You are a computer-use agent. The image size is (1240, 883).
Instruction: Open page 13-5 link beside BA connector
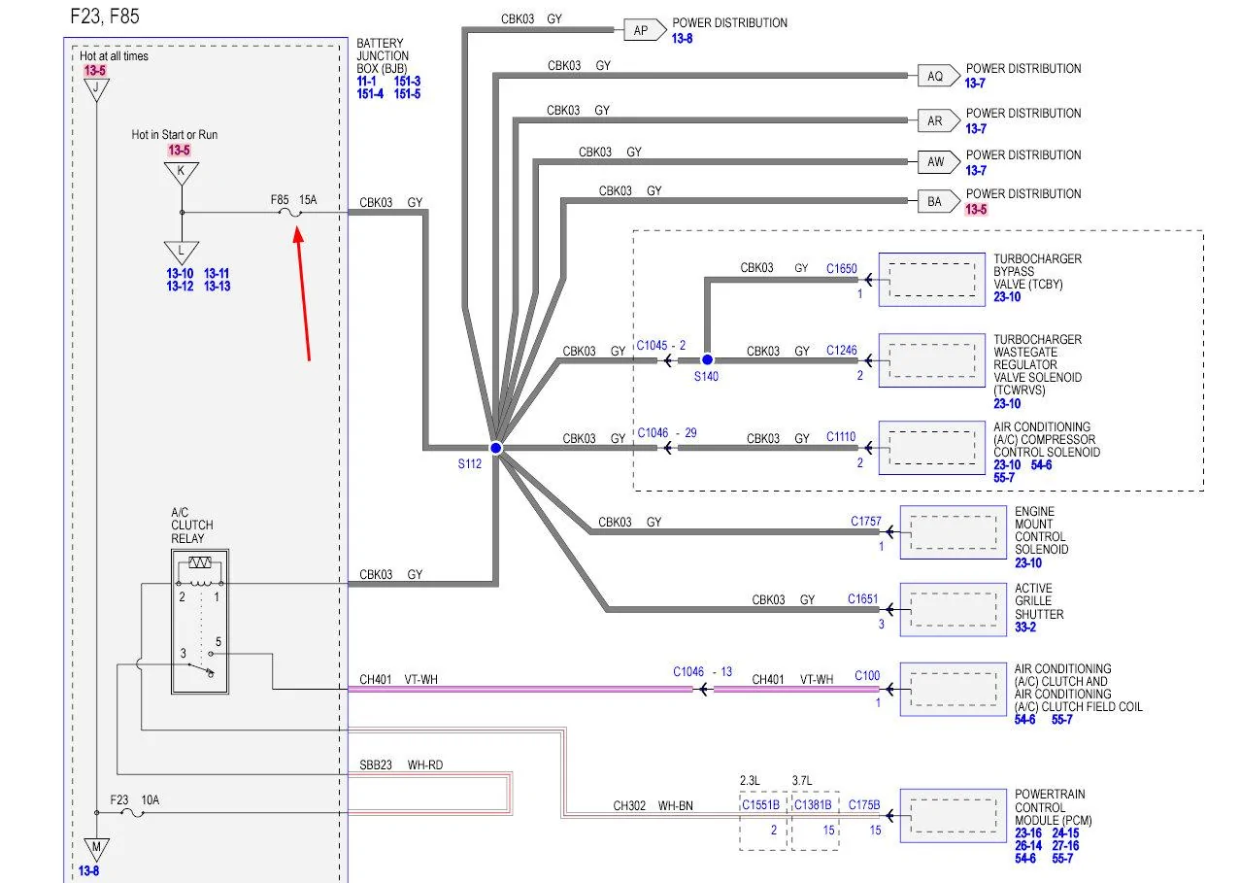click(x=976, y=209)
